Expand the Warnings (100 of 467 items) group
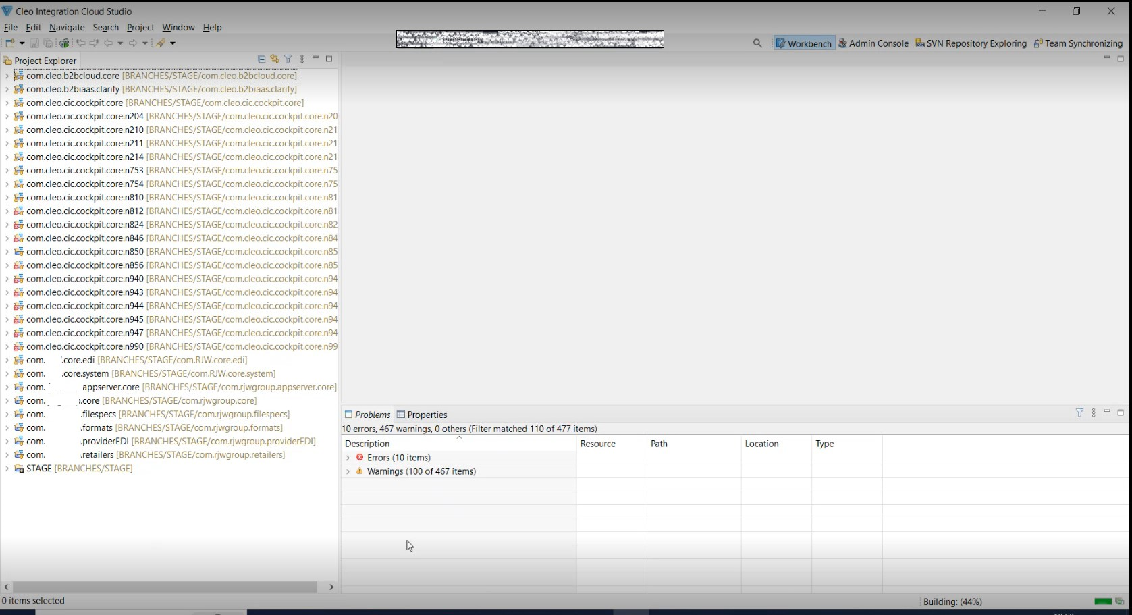Screen dimensions: 1132x615 [x=348, y=471]
